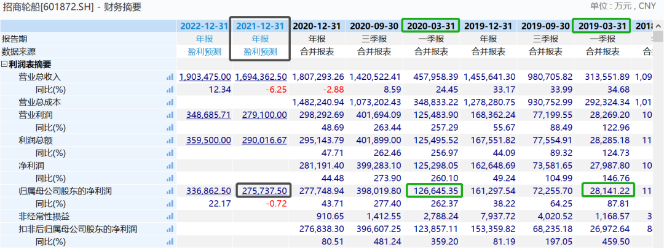Screen dimensions: 664x248
Task: Open chart icon for 营业总成本 row
Action: [170, 103]
